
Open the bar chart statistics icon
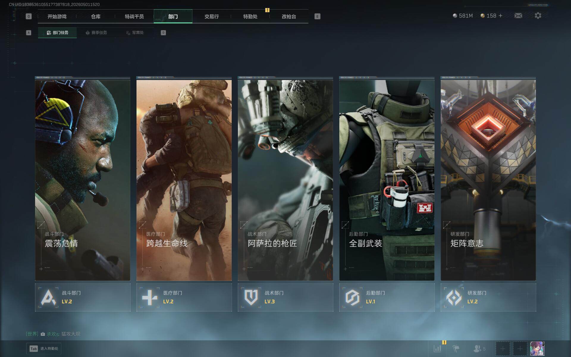pos(437,349)
